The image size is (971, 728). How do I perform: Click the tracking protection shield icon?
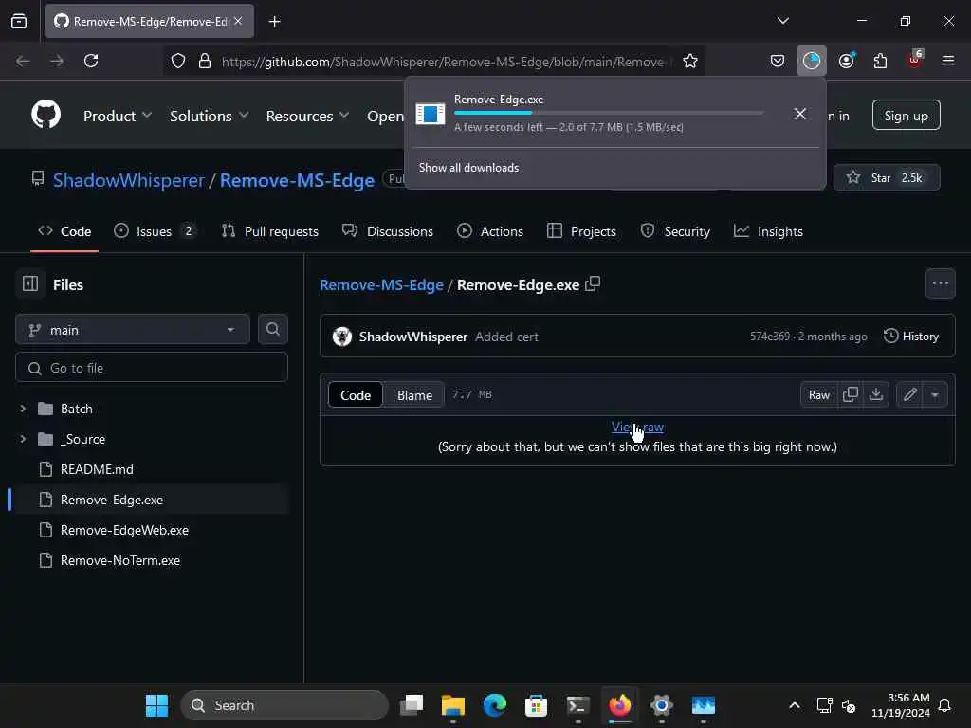178,61
